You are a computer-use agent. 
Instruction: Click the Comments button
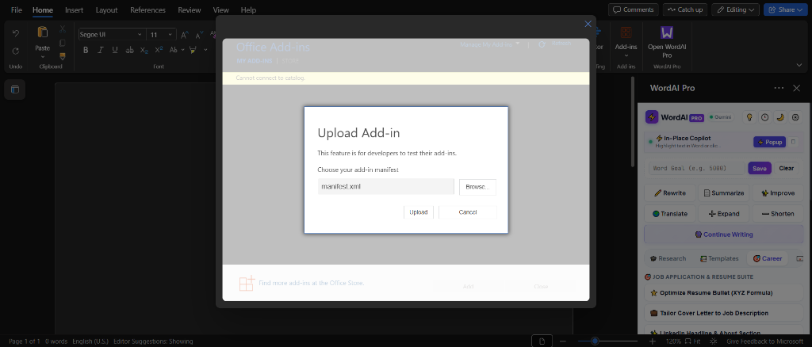(634, 10)
